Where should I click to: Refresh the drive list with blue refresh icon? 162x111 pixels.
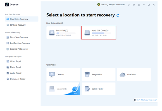tap(118, 15)
